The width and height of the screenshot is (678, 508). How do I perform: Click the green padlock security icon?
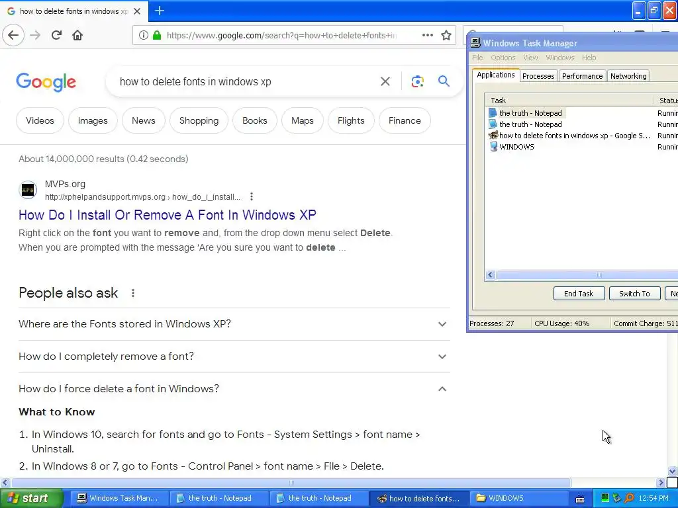point(157,35)
